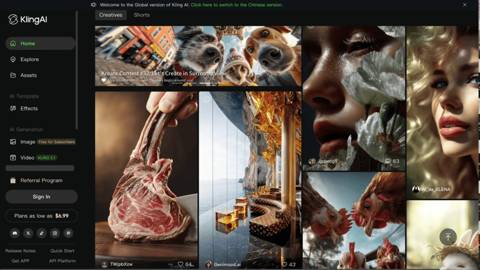This screenshot has height=270, width=480.
Task: Go to Explore in the sidebar
Action: point(29,59)
